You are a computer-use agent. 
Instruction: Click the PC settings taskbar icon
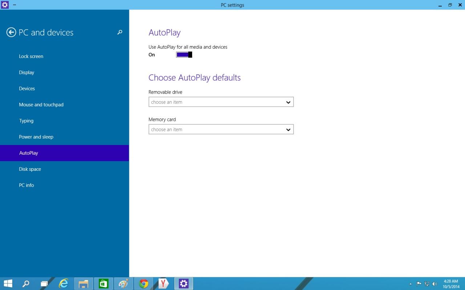tap(184, 283)
